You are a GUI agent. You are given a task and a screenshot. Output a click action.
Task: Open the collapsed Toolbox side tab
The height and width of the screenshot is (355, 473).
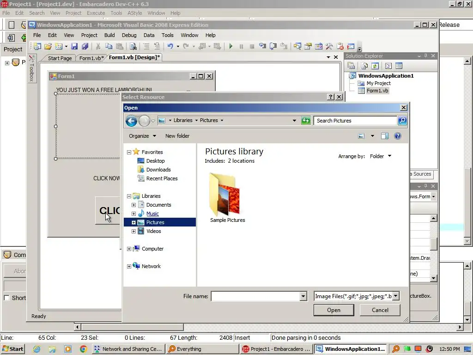[32, 68]
